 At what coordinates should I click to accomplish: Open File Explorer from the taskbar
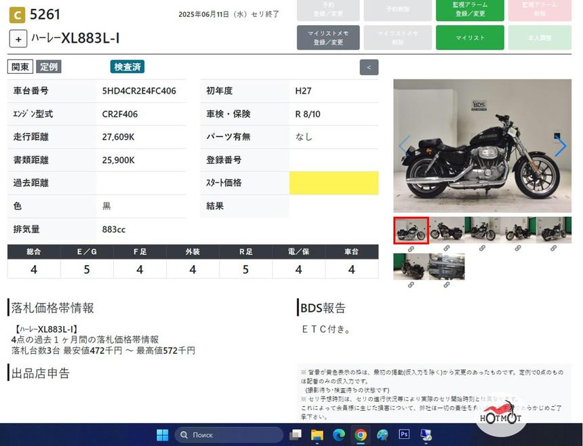(317, 434)
